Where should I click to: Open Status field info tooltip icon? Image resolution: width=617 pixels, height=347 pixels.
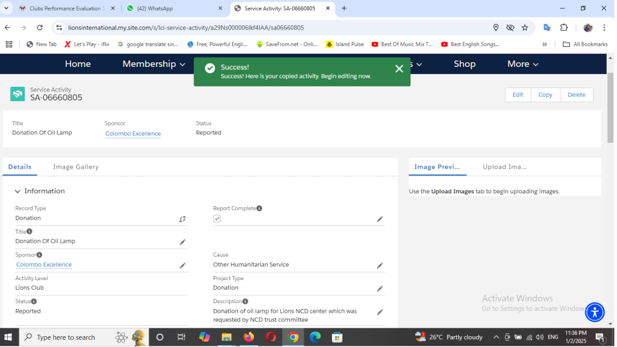click(x=34, y=301)
